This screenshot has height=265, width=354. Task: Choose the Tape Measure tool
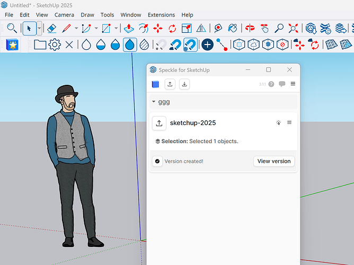tap(218, 29)
